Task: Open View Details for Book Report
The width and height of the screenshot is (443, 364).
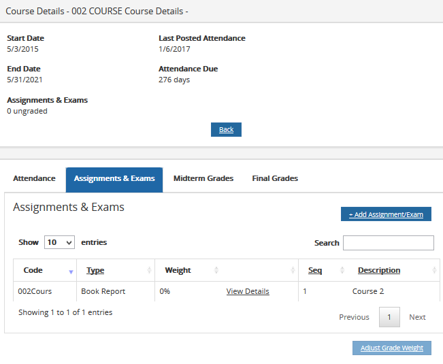Action: [248, 291]
